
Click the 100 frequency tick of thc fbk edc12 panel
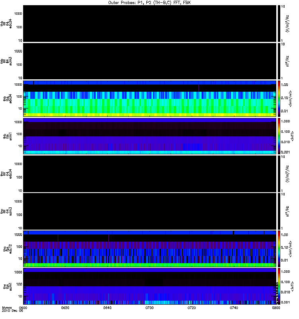click(x=19, y=247)
